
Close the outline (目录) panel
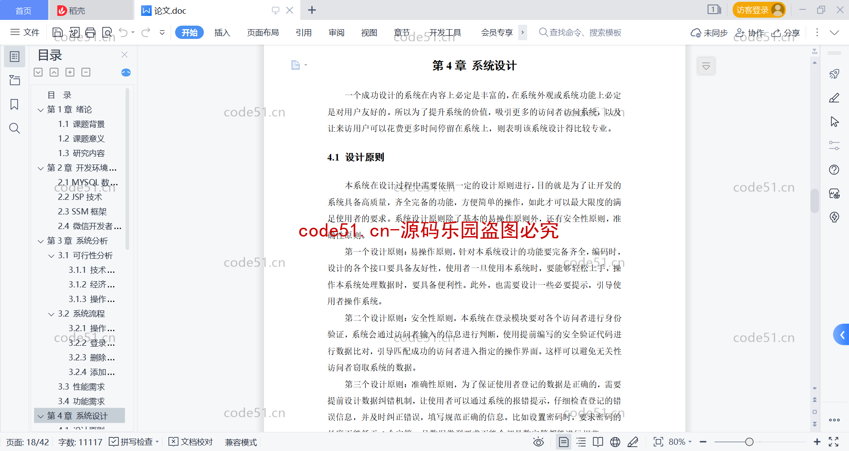(124, 55)
